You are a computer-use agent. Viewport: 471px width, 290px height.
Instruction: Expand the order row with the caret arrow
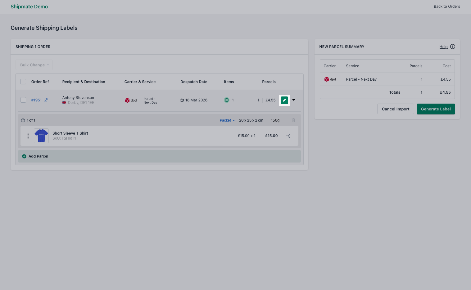pyautogui.click(x=293, y=100)
